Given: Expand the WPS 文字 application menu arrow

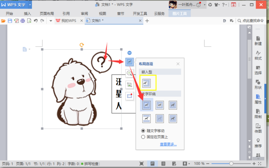Looking at the screenshot, I should coord(30,5).
